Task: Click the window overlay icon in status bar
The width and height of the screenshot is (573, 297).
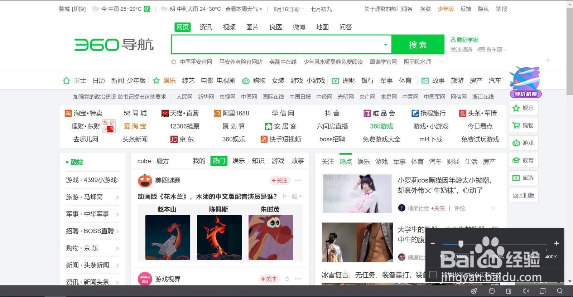Action: point(543,291)
